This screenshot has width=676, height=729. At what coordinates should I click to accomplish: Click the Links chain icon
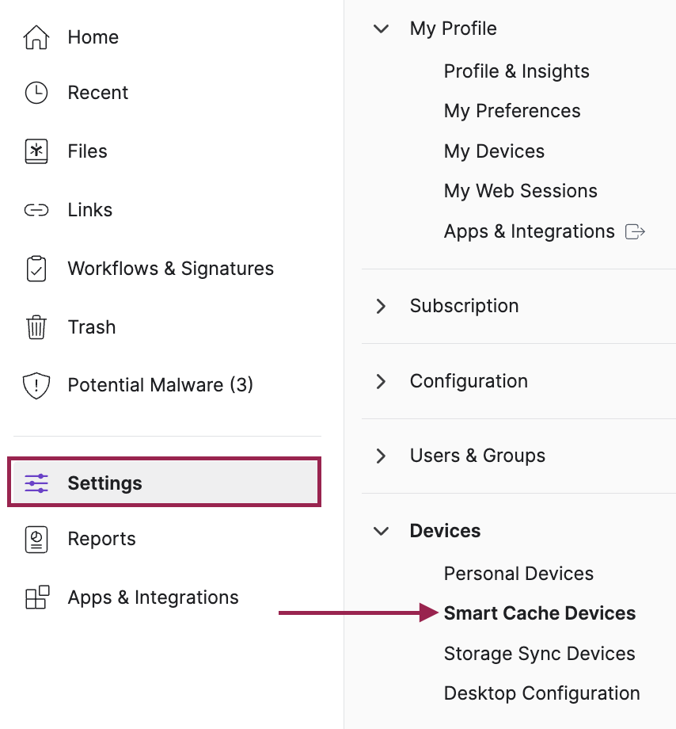coord(36,210)
